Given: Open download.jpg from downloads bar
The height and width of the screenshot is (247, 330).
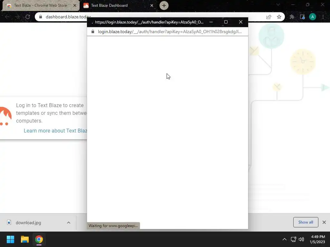Looking at the screenshot, I should point(28,223).
